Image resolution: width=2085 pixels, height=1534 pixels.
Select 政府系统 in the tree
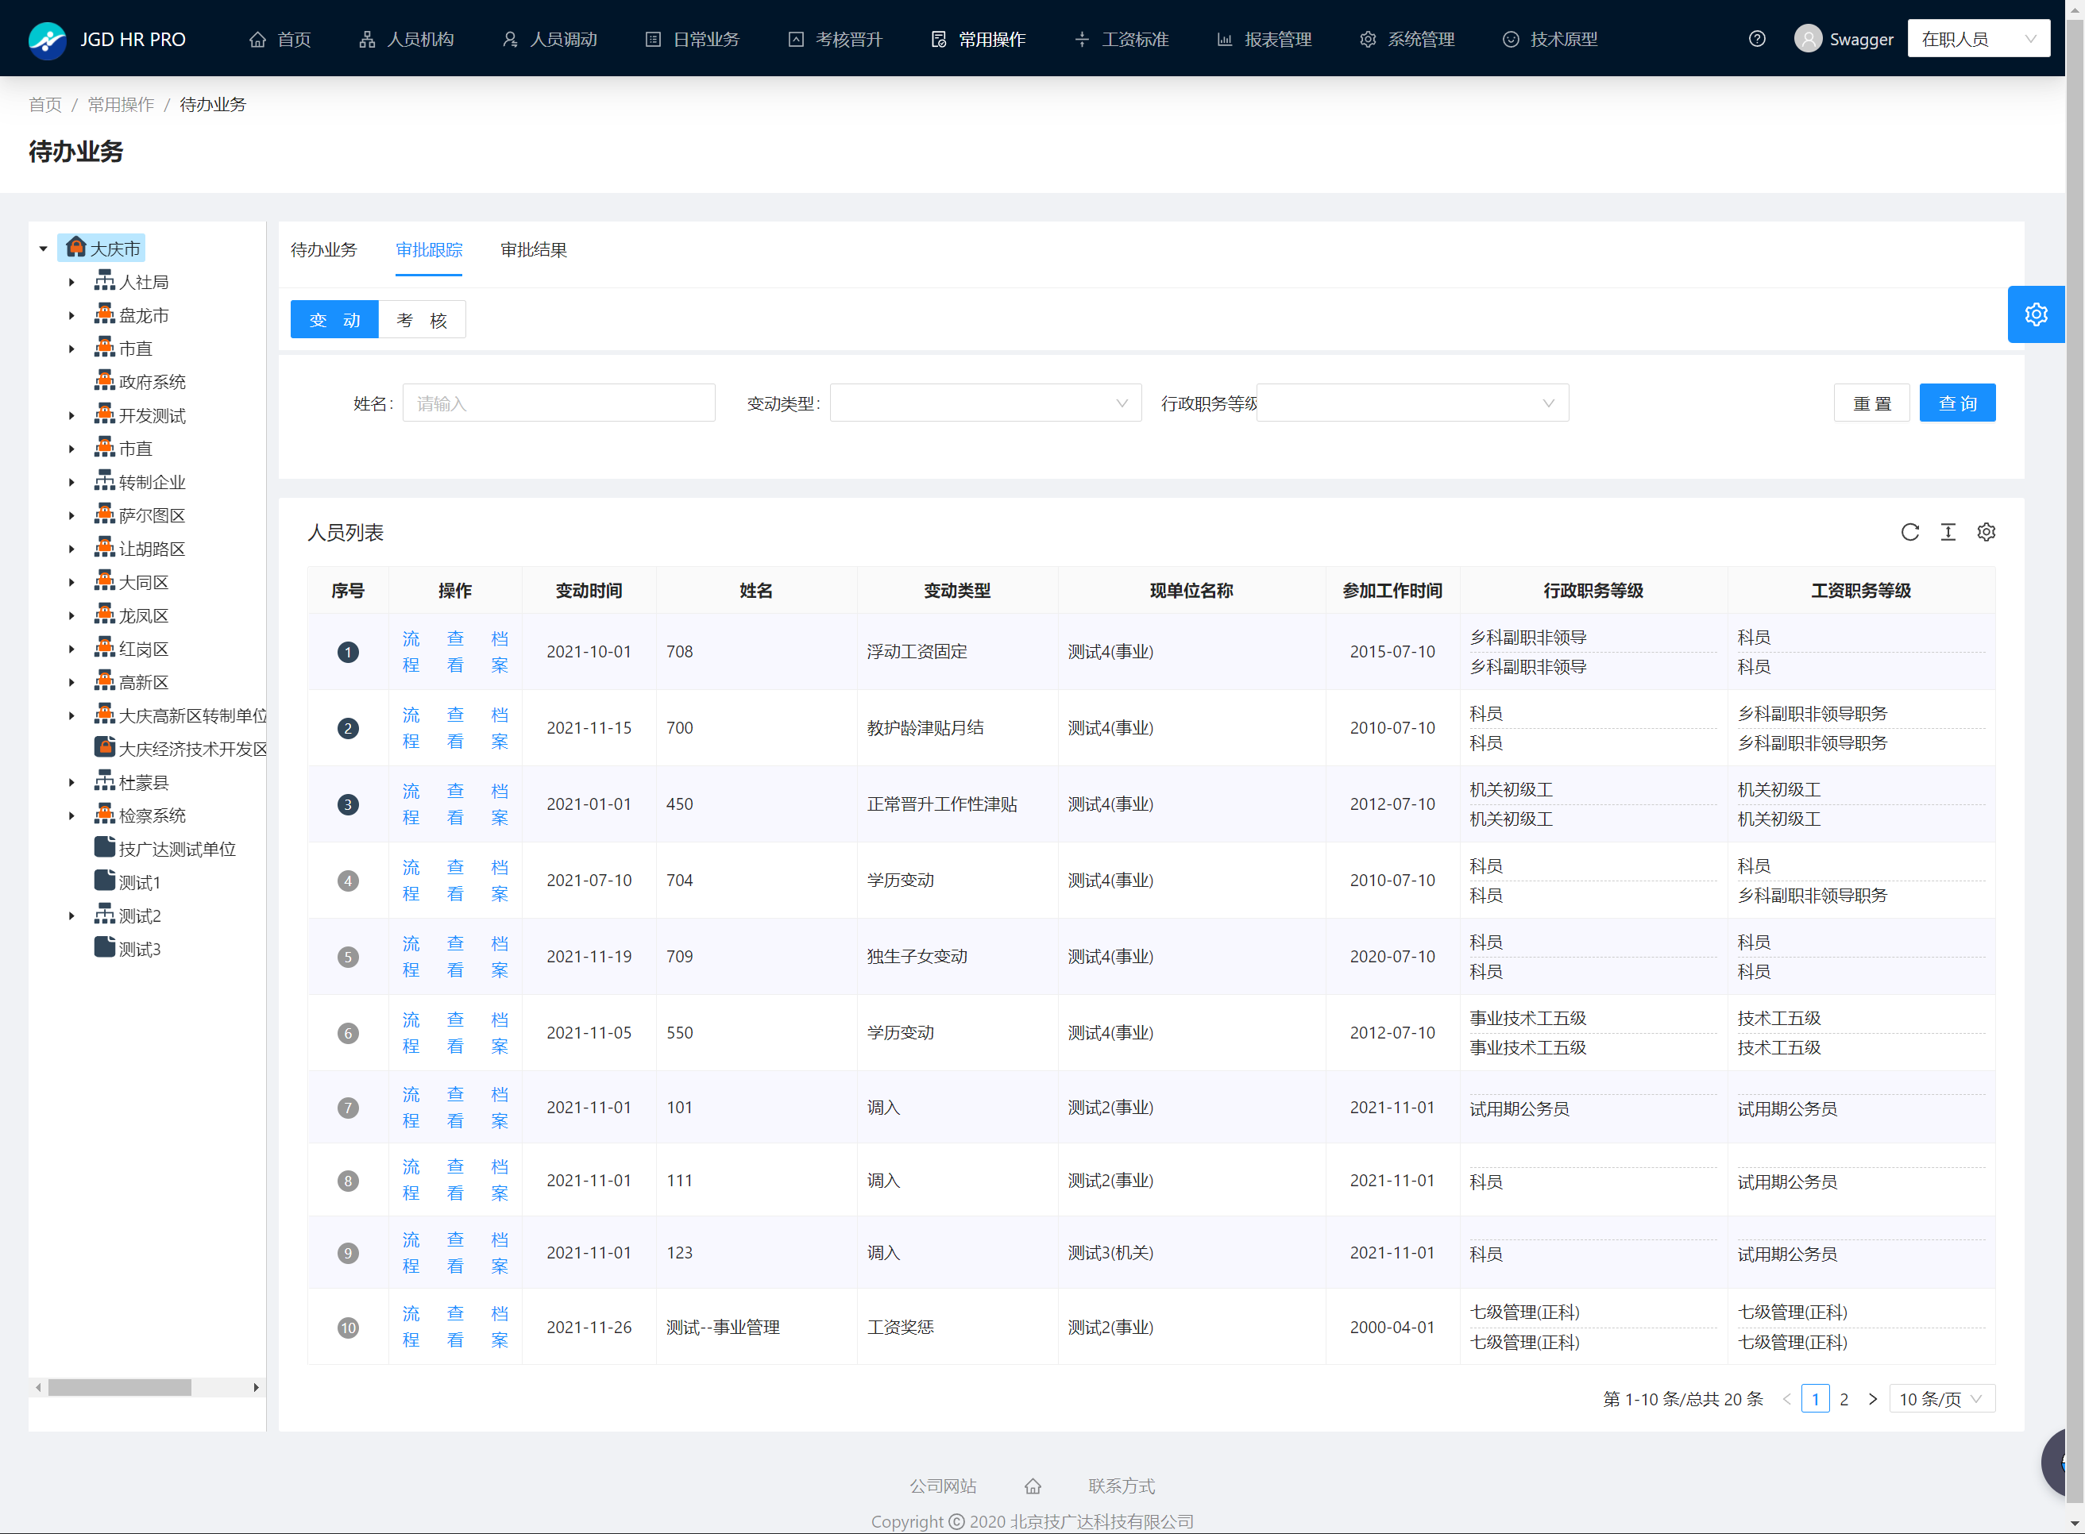[x=153, y=382]
